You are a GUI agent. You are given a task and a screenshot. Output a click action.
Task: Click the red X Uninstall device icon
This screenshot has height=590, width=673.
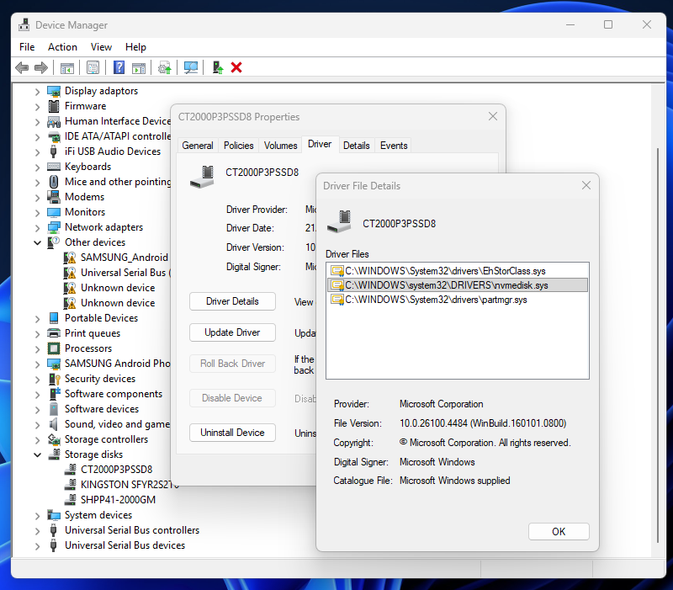coord(236,67)
